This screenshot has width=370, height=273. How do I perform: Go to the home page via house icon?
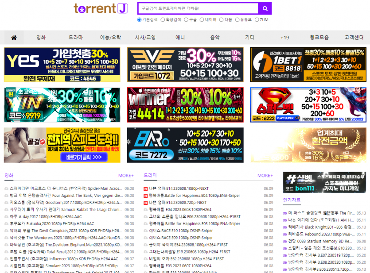point(14,38)
